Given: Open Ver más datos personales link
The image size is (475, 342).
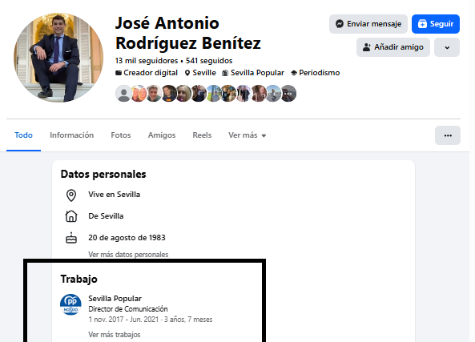Looking at the screenshot, I should click(128, 255).
